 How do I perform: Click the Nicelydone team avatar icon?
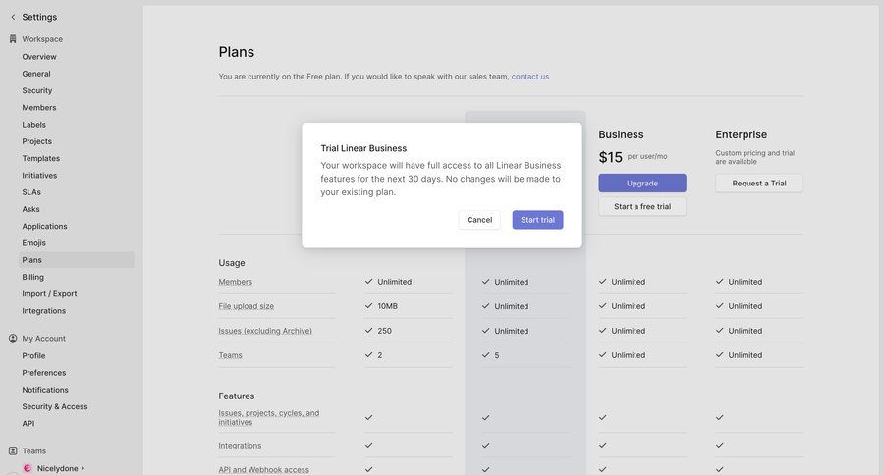click(28, 468)
